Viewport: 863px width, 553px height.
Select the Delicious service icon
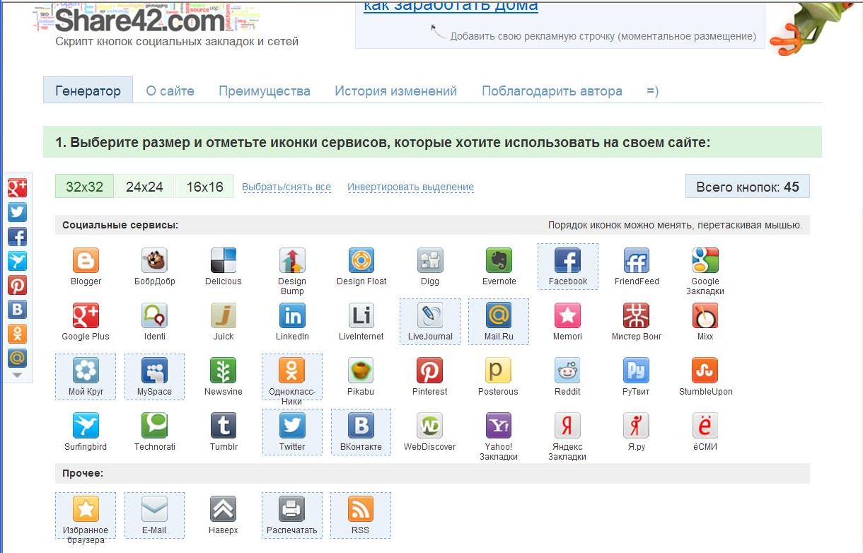pos(224,260)
